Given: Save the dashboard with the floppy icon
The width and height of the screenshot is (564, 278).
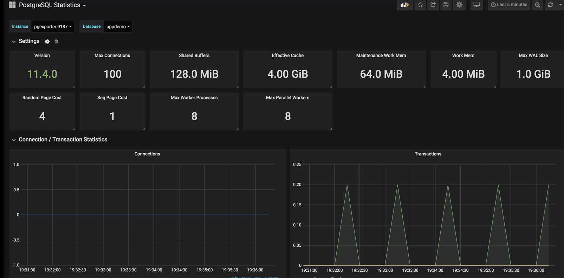Looking at the screenshot, I should (x=446, y=5).
